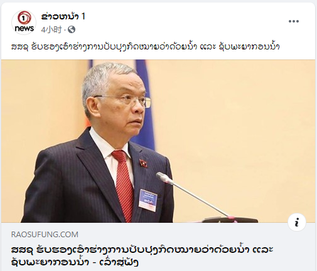317x271 pixels.
Task: Open the article preview photo of speaker
Action: (158, 141)
